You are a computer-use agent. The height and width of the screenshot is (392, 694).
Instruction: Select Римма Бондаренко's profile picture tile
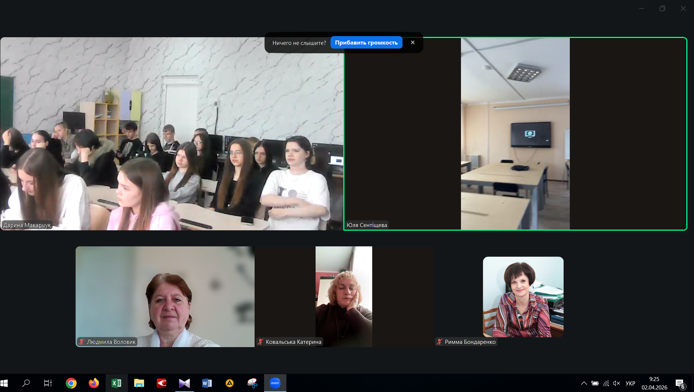pyautogui.click(x=523, y=296)
